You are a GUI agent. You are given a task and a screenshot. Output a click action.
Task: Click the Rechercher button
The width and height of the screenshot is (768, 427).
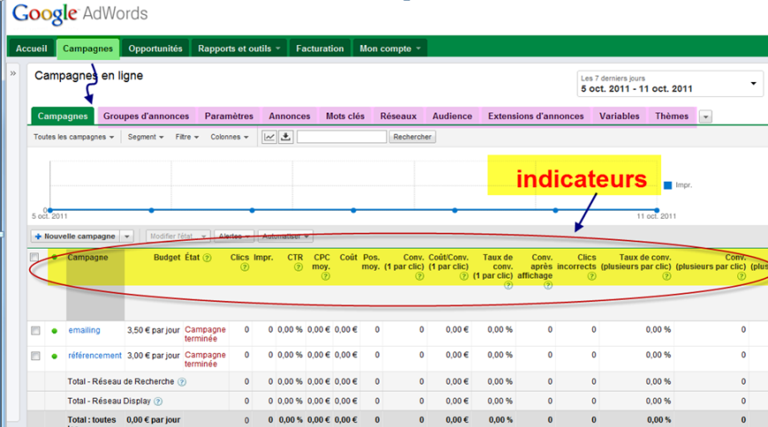[x=412, y=137]
